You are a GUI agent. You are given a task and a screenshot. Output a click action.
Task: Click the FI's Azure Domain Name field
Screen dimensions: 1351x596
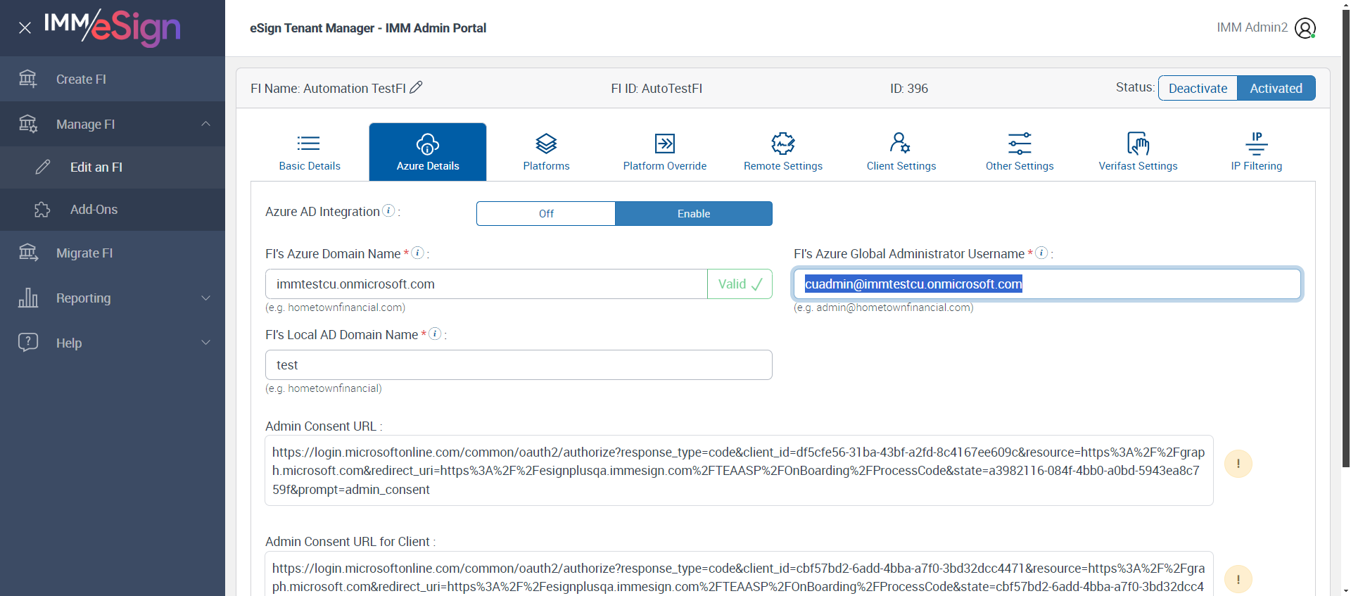click(486, 284)
